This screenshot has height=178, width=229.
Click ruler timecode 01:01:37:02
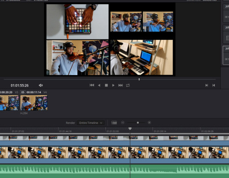coord(18,131)
